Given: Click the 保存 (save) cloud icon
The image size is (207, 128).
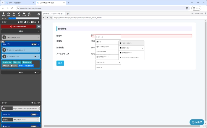Looking at the screenshot, I should coord(9,14).
